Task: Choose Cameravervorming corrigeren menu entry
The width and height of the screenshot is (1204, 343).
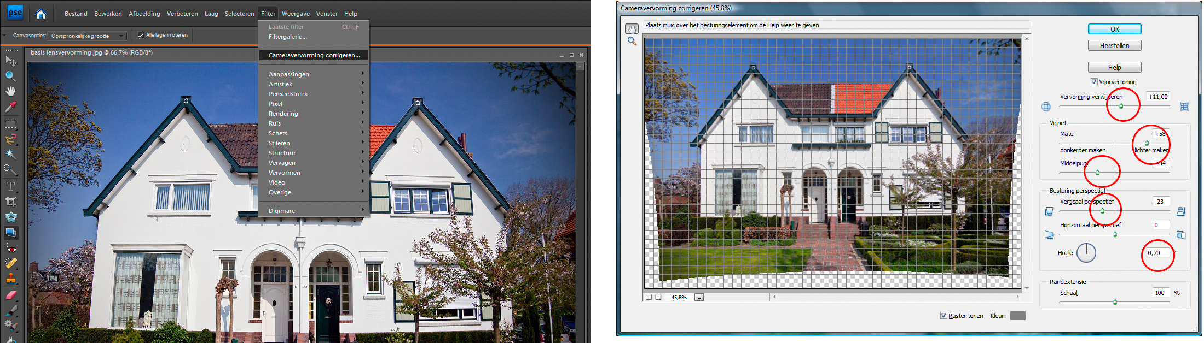Action: click(x=314, y=55)
